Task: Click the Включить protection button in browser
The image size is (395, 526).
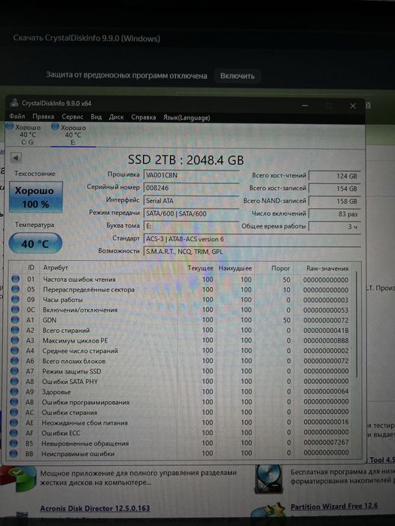Action: [x=237, y=76]
